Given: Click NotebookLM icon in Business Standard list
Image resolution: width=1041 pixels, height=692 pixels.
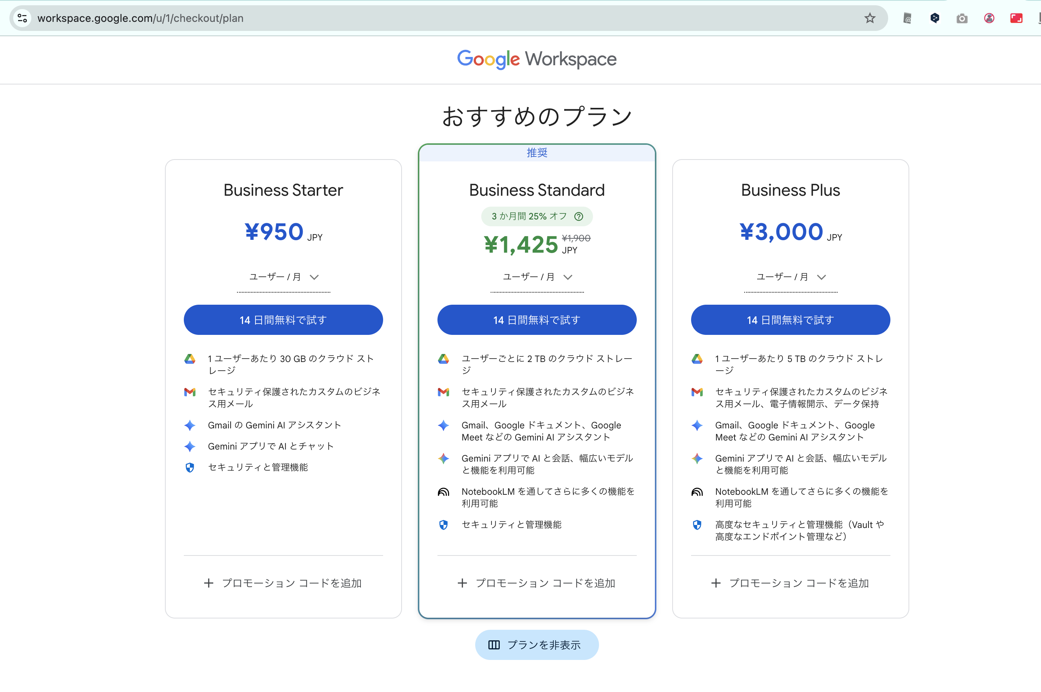Looking at the screenshot, I should [443, 492].
